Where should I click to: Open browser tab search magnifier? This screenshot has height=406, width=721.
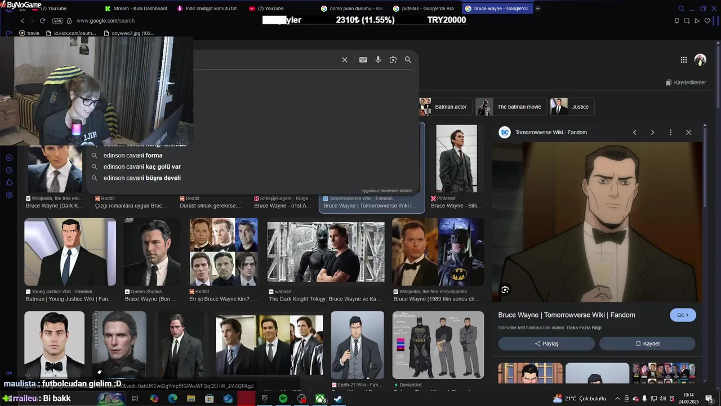pos(681,8)
